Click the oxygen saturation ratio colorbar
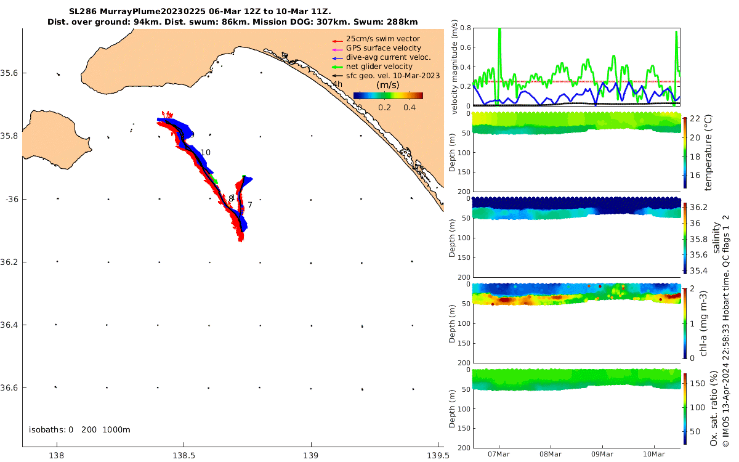 (x=685, y=410)
